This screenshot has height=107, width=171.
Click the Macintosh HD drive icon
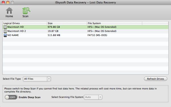point(5,27)
